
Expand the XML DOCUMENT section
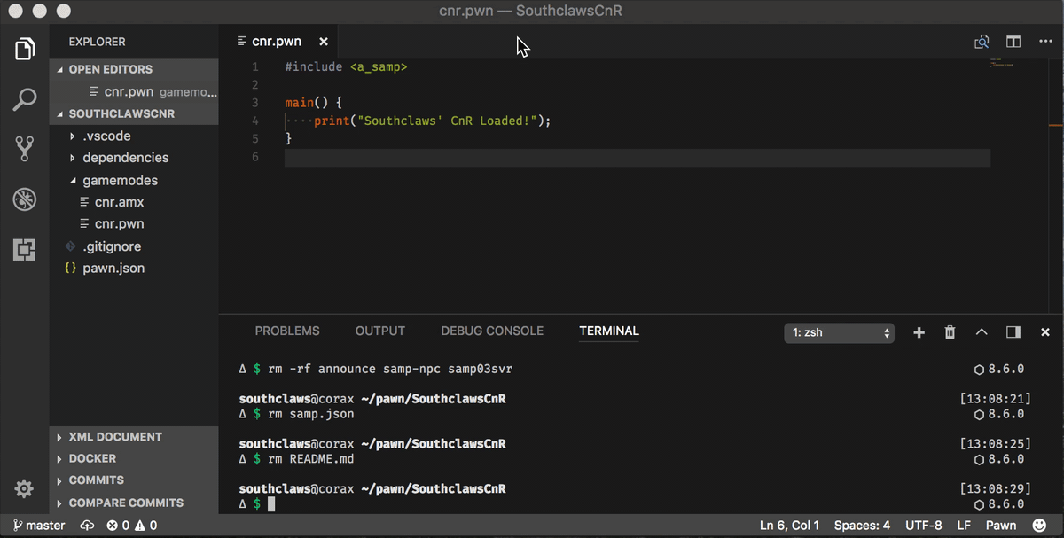point(134,437)
